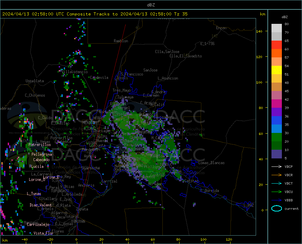
Task: Click the '-40' tick on bottom axis
Action: pos(24,239)
